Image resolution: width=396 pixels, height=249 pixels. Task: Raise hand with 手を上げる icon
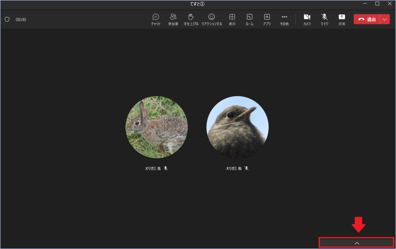pyautogui.click(x=191, y=19)
